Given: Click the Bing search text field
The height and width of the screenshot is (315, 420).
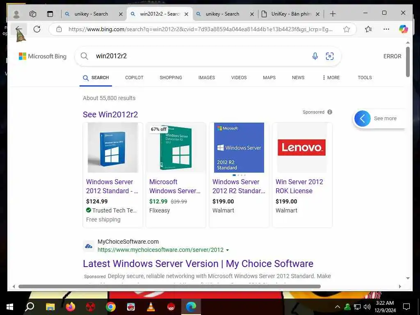Looking at the screenshot, I should [201, 56].
